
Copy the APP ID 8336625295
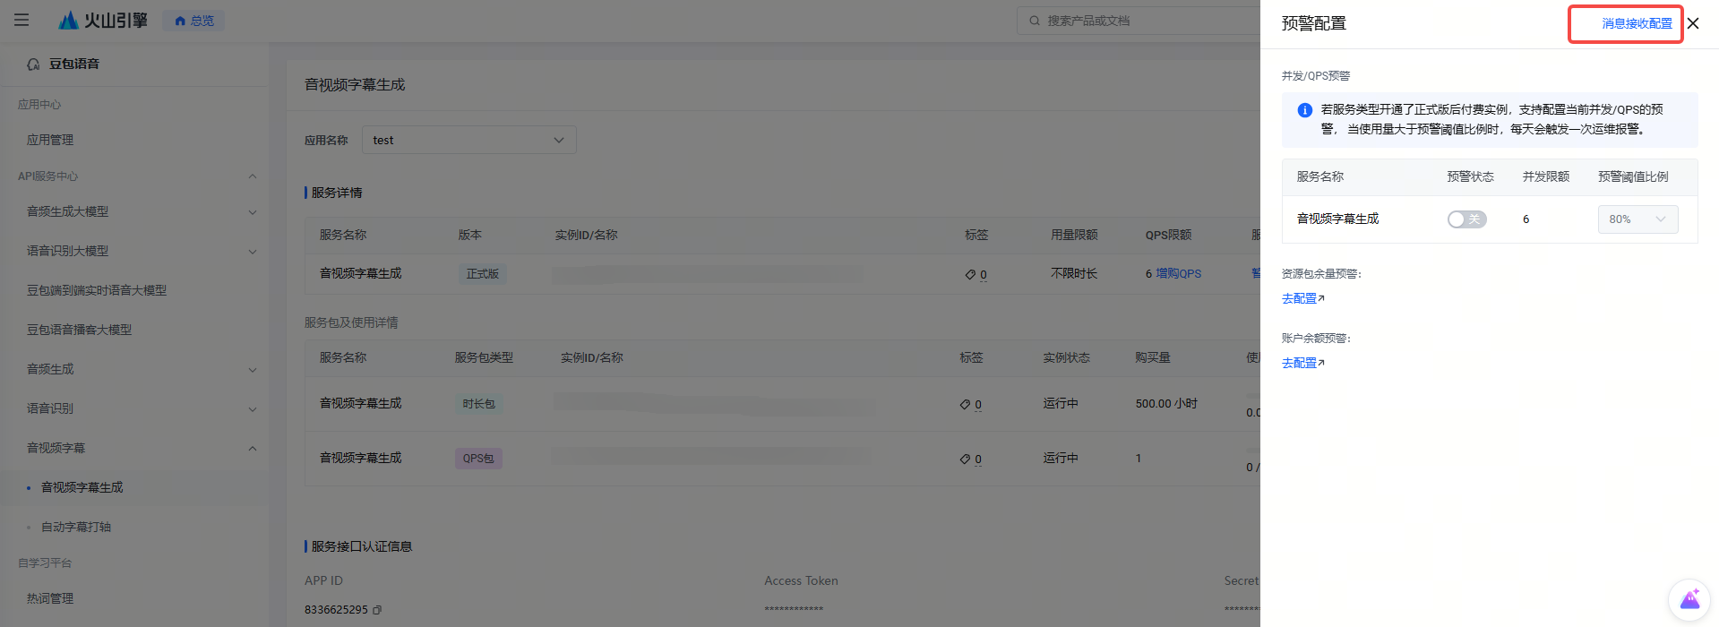pyautogui.click(x=377, y=610)
